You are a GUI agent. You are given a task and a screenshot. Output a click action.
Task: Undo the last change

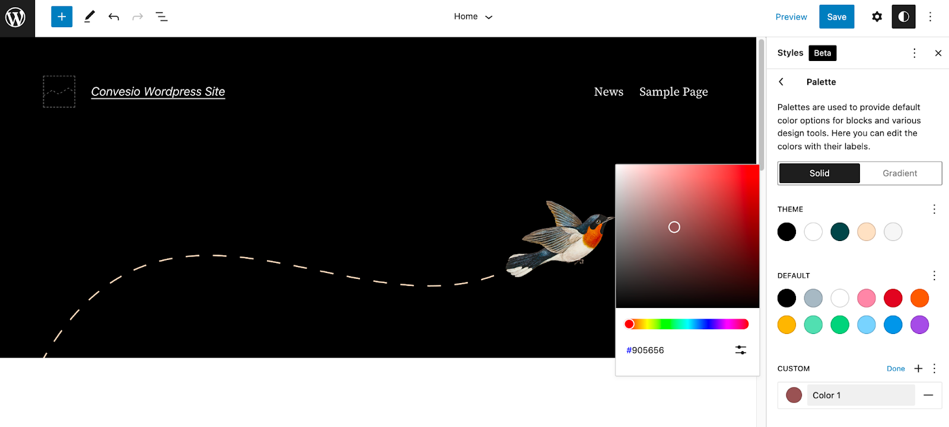pyautogui.click(x=114, y=17)
